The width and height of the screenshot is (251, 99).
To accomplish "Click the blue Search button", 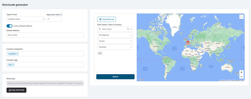I will [x=115, y=77].
